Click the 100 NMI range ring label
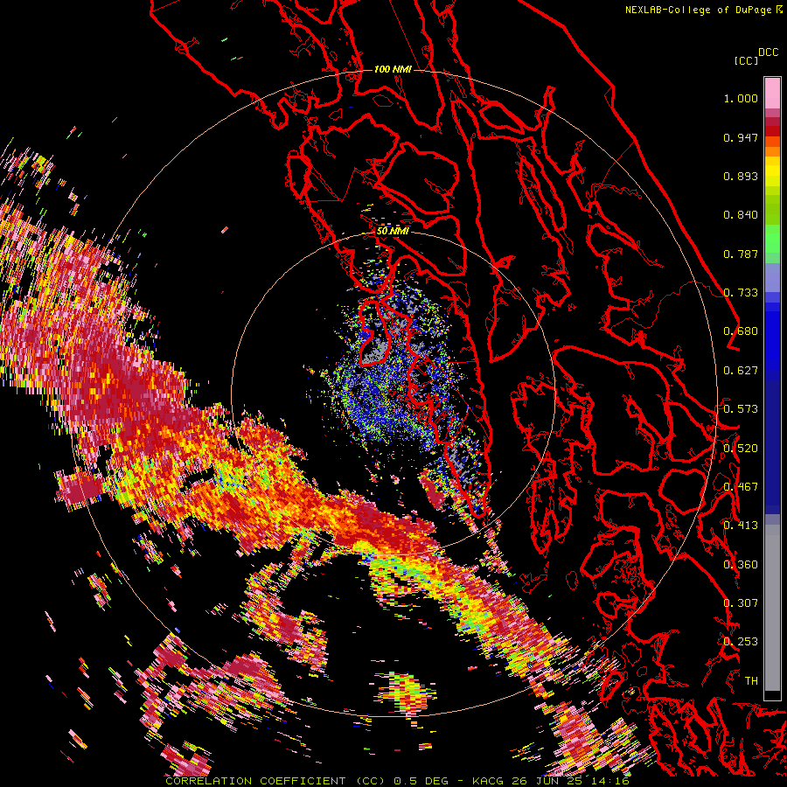787x787 pixels. (x=393, y=69)
